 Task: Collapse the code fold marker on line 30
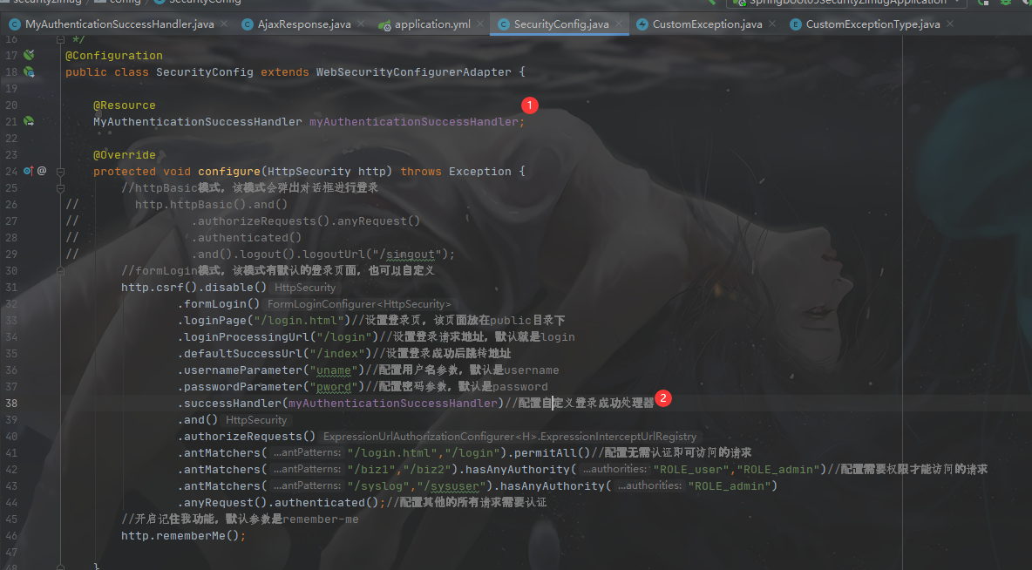tap(60, 270)
